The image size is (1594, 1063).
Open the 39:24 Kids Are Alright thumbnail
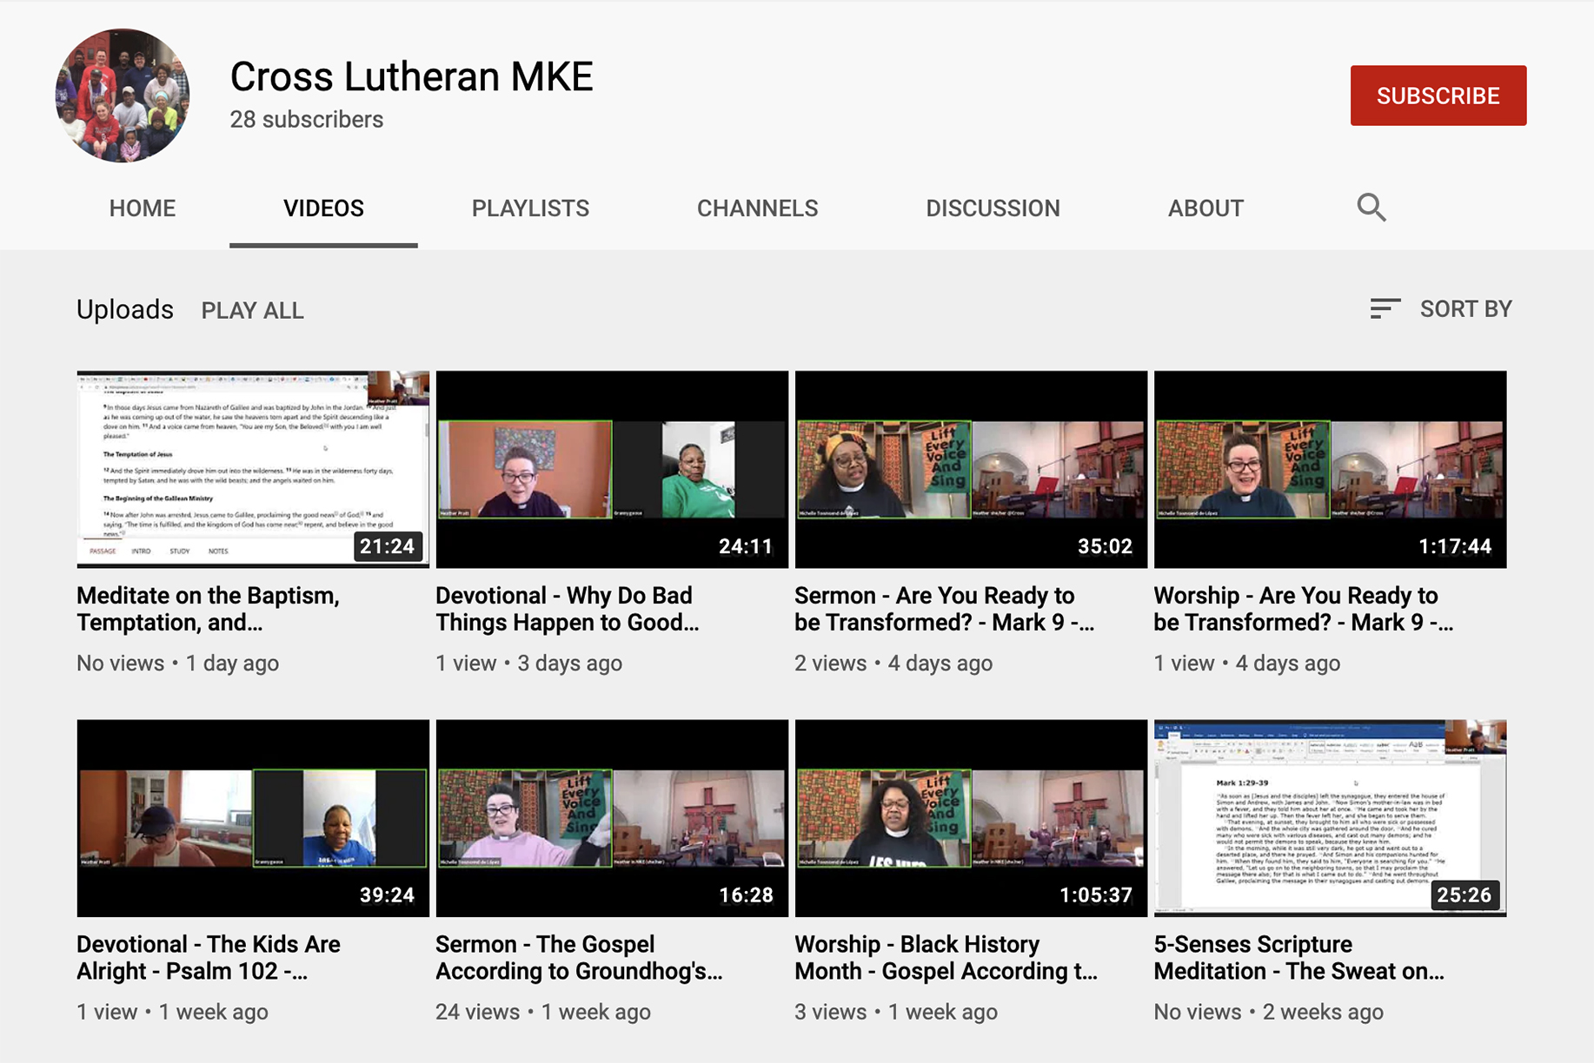point(253,818)
